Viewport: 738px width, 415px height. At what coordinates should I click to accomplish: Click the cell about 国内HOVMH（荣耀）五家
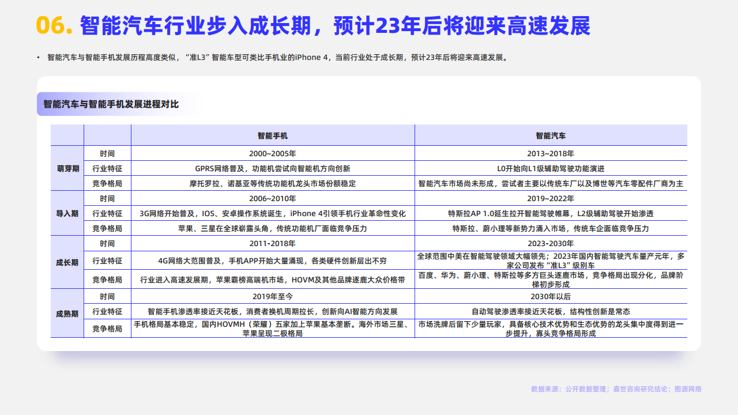(x=273, y=329)
